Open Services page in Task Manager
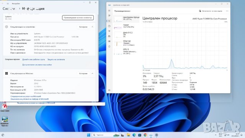Viewport: 245px width, 138px height. pyautogui.click(x=109, y=46)
